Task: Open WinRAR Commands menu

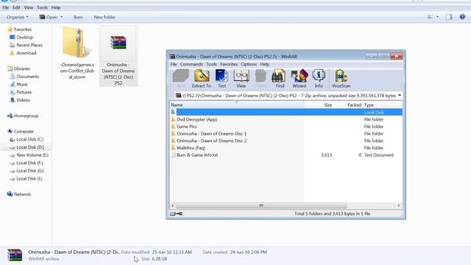Action: coord(191,64)
